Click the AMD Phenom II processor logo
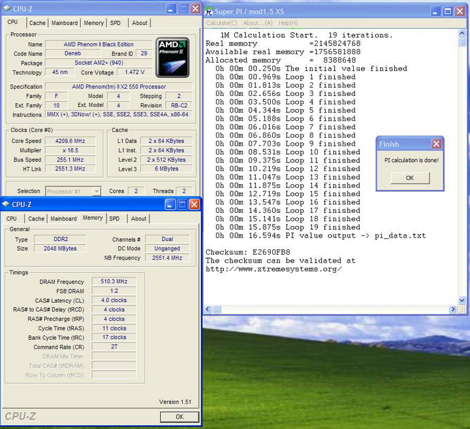Viewport: 470px width, 429px height. tap(173, 57)
